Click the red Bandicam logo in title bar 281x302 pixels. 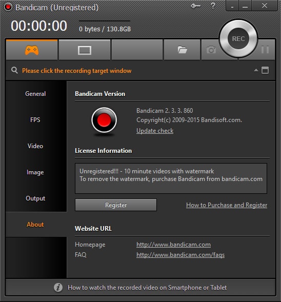pos(8,7)
